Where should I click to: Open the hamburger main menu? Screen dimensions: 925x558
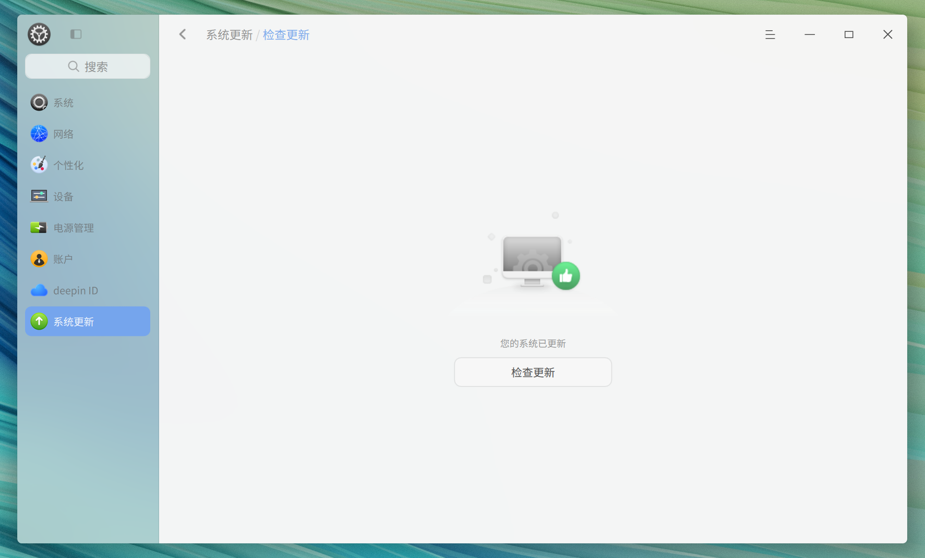coord(770,35)
